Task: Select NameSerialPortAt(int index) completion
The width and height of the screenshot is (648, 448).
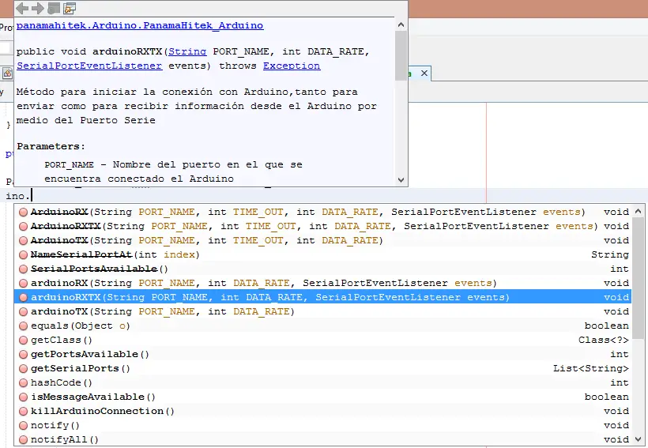Action: 322,254
